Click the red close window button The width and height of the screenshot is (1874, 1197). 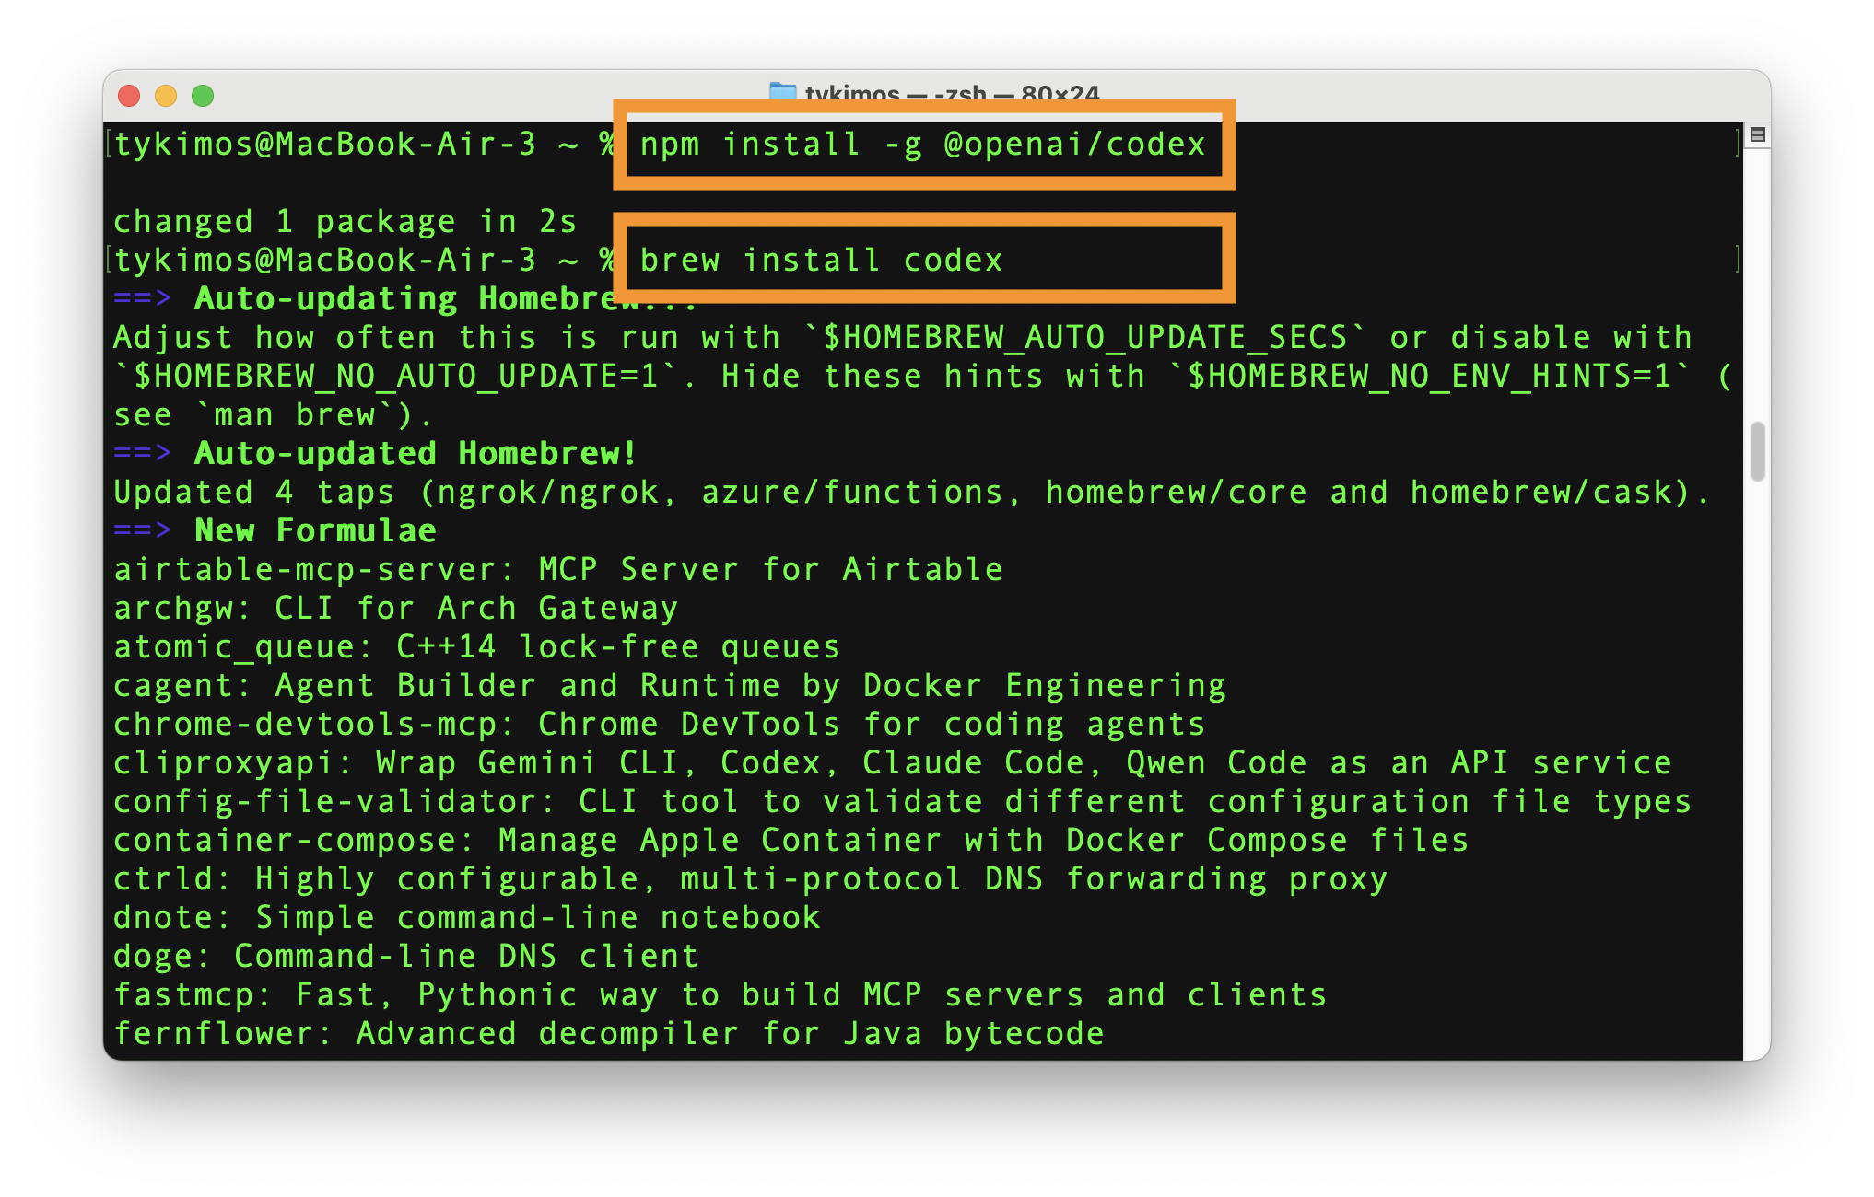pyautogui.click(x=129, y=96)
